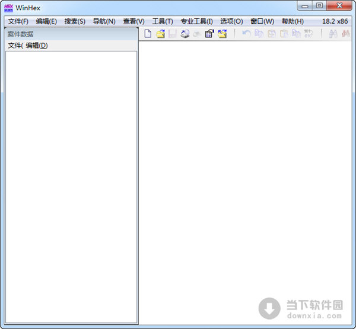The height and width of the screenshot is (329, 356).
Task: Click the Paste clipboard icon
Action: (284, 34)
